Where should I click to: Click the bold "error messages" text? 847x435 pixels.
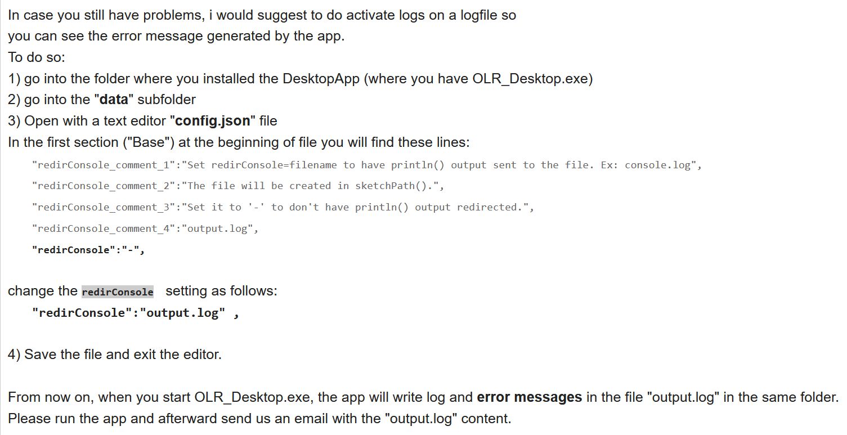click(529, 397)
